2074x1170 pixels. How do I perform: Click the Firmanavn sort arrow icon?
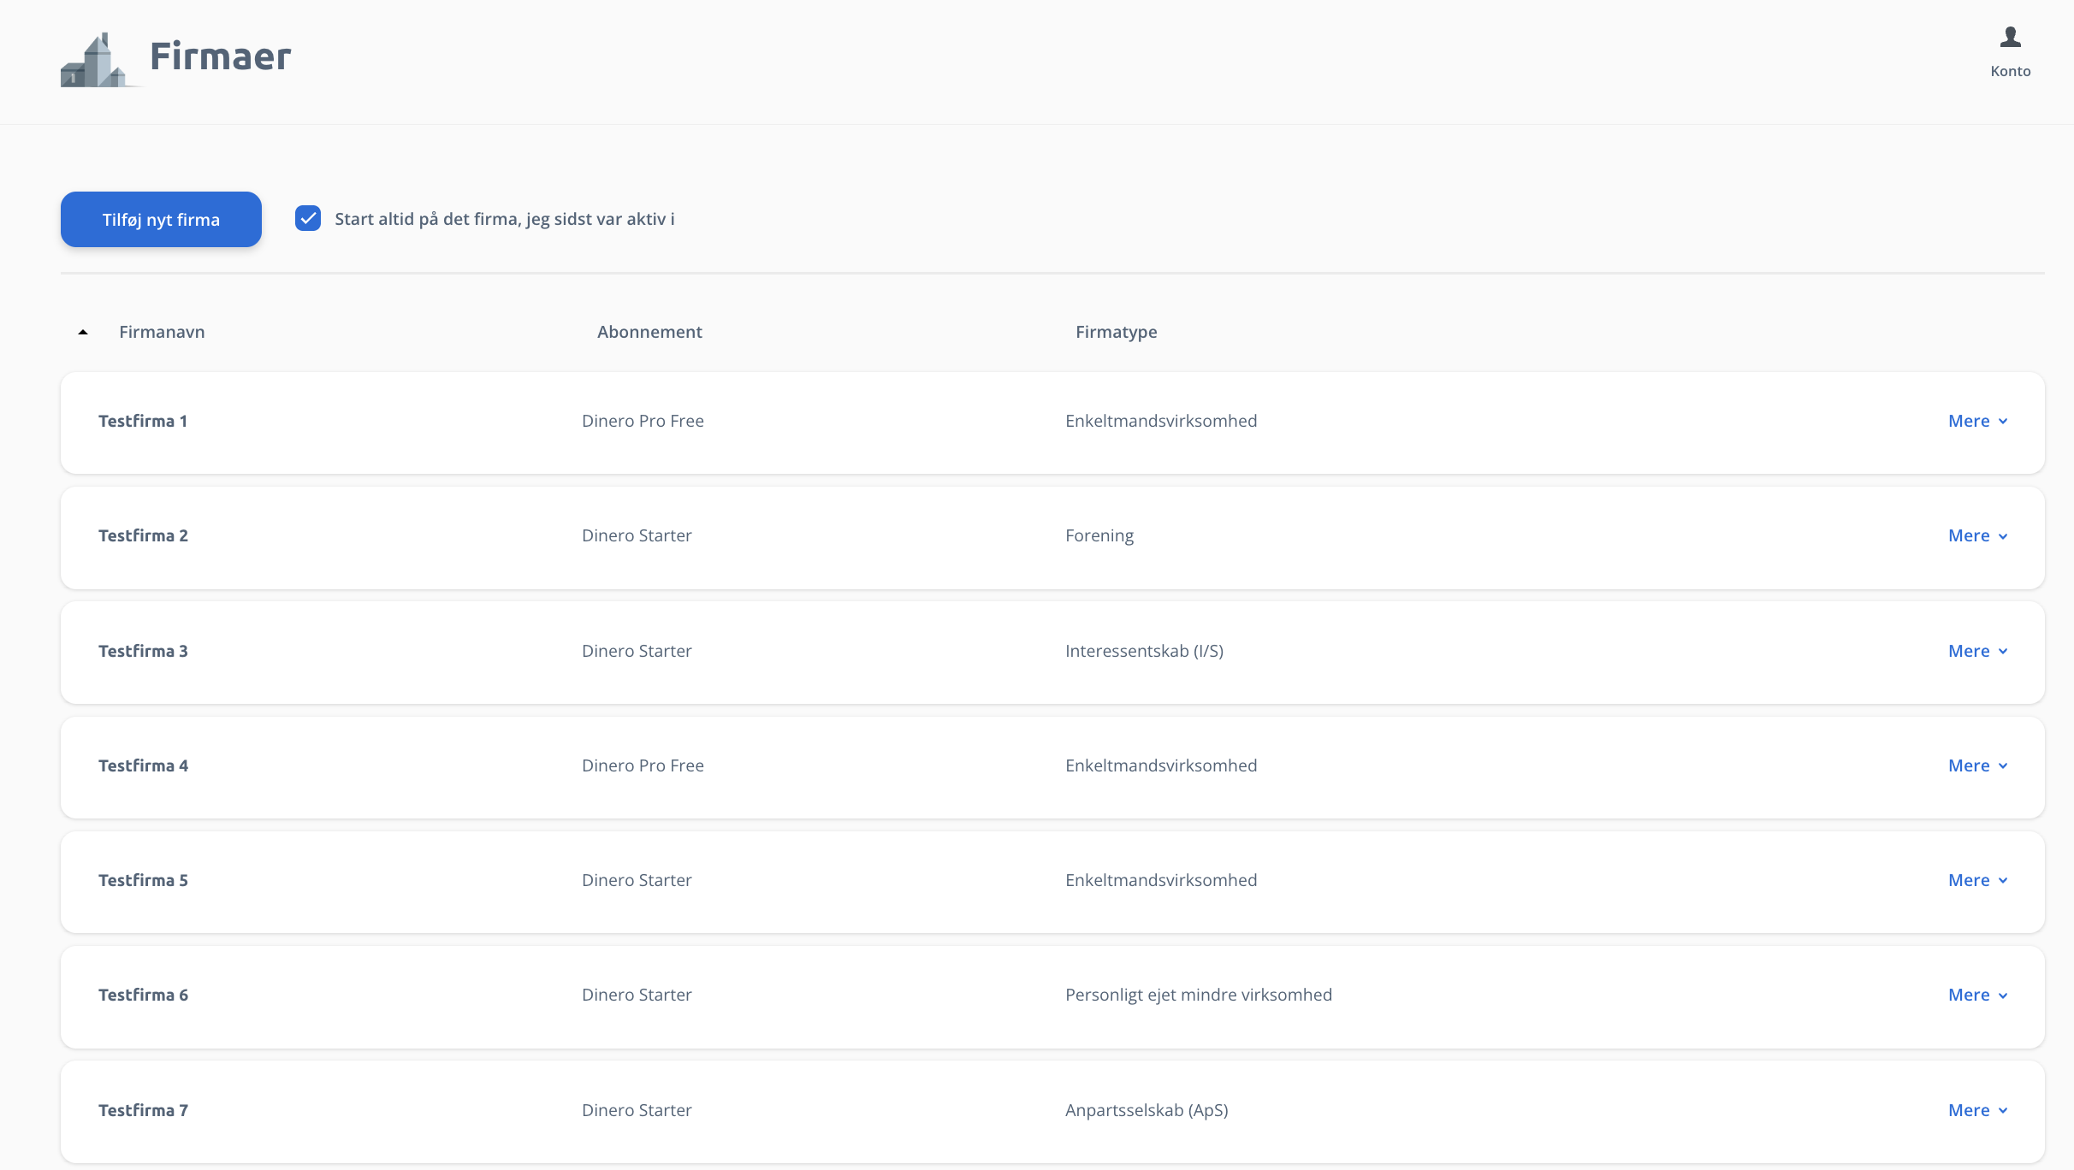point(83,332)
